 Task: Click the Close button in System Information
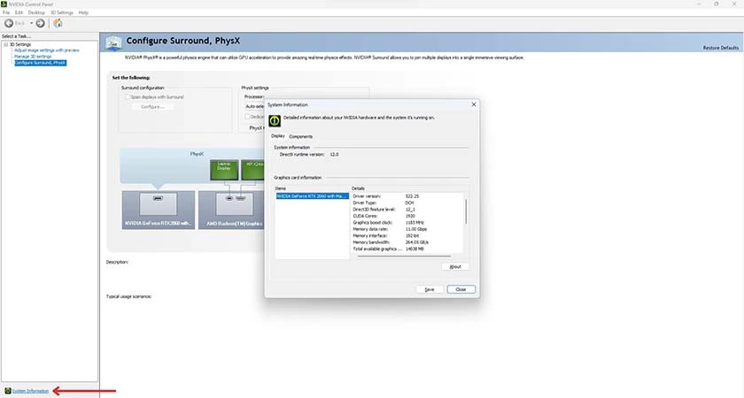(x=461, y=289)
